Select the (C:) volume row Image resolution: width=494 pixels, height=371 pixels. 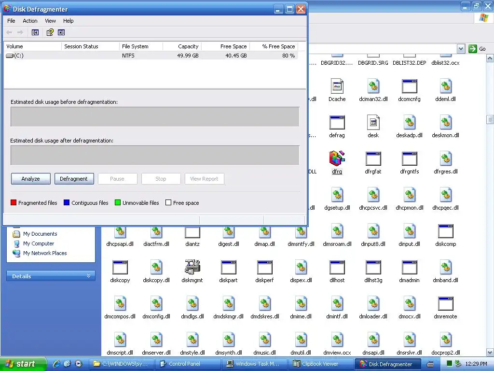pyautogui.click(x=151, y=56)
